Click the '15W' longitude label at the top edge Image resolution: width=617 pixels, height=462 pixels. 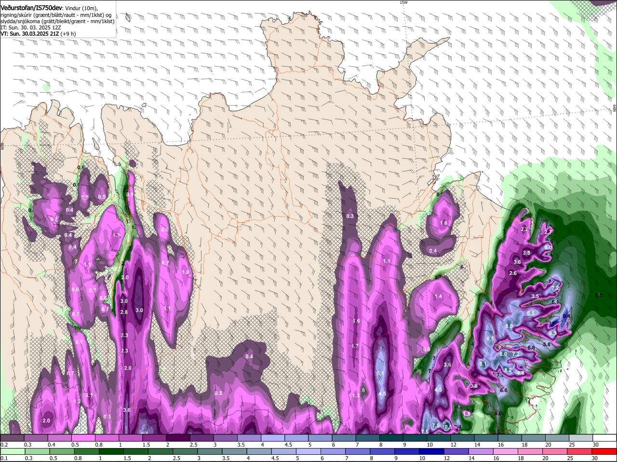coord(403,2)
